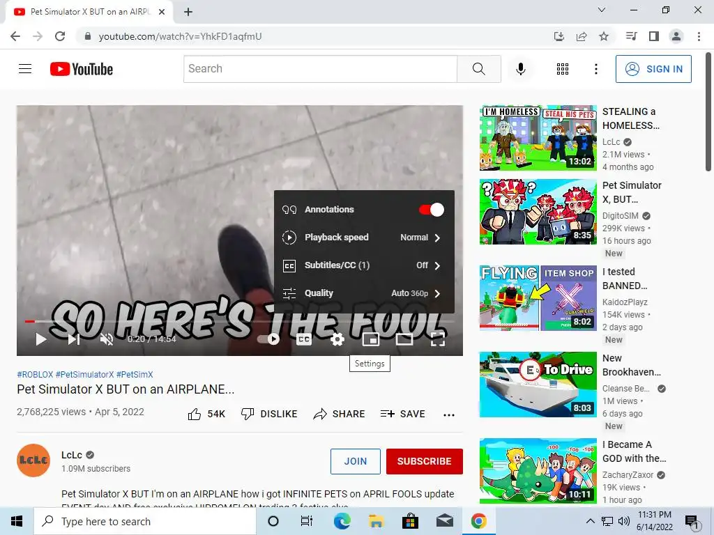Open YouTube settings three-dot menu in header
The height and width of the screenshot is (535, 714).
595,69
